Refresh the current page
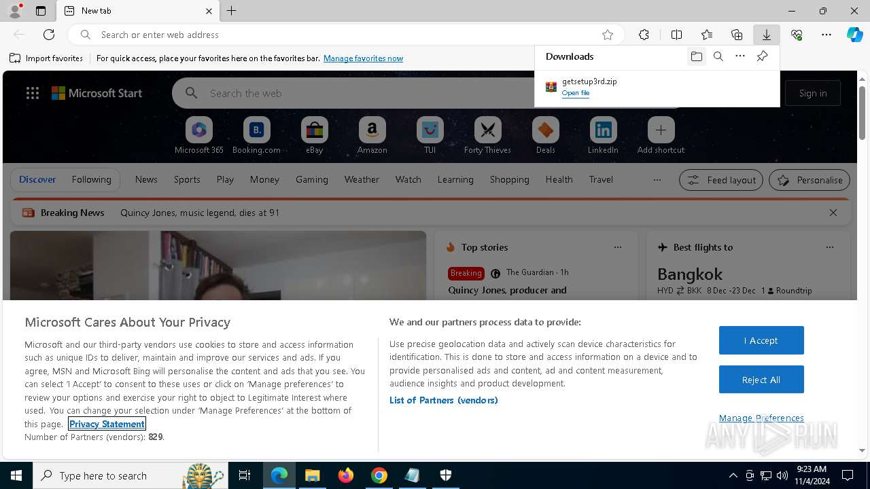The width and height of the screenshot is (870, 489). click(x=49, y=35)
